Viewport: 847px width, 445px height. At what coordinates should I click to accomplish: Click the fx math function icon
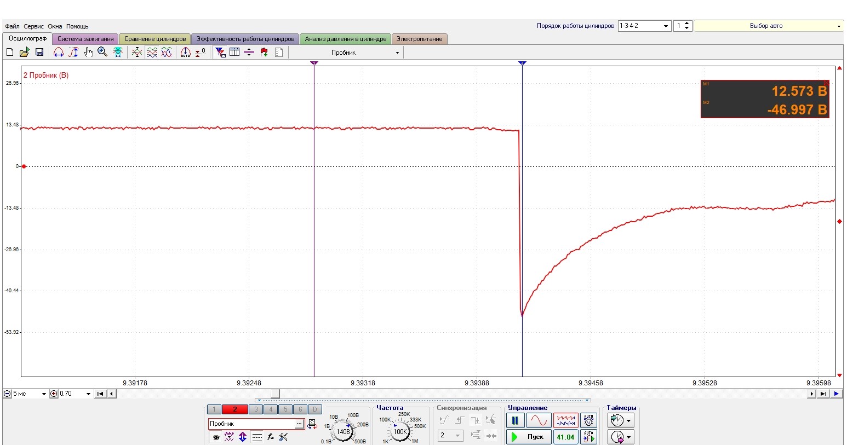click(270, 437)
